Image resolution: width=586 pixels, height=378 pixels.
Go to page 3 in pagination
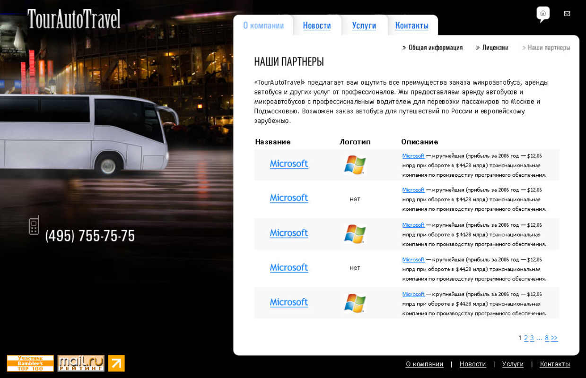[532, 338]
